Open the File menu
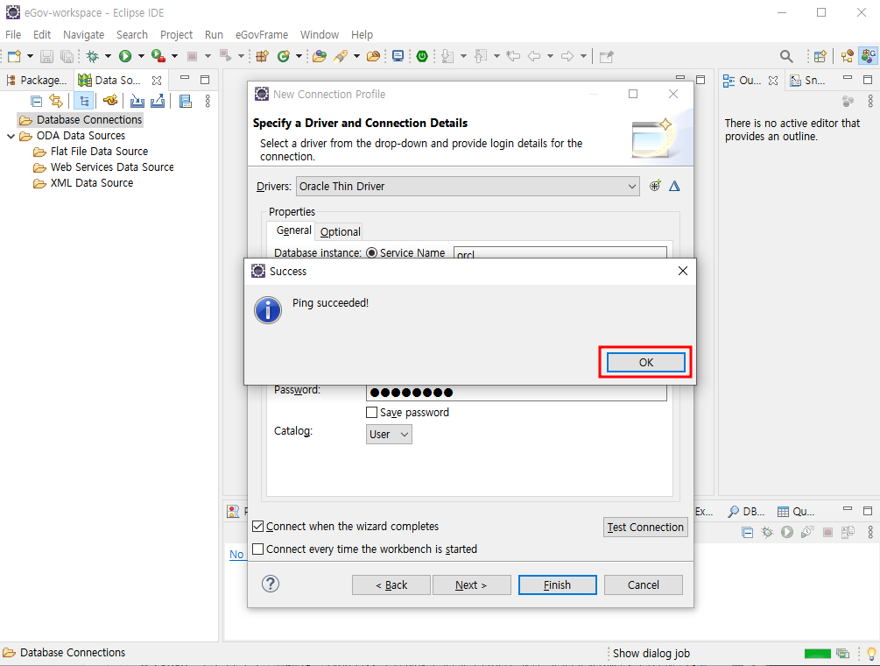The image size is (880, 666). pos(13,35)
